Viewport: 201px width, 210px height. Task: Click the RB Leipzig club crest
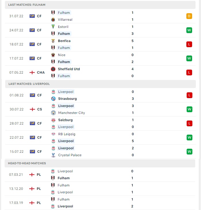point(53,134)
